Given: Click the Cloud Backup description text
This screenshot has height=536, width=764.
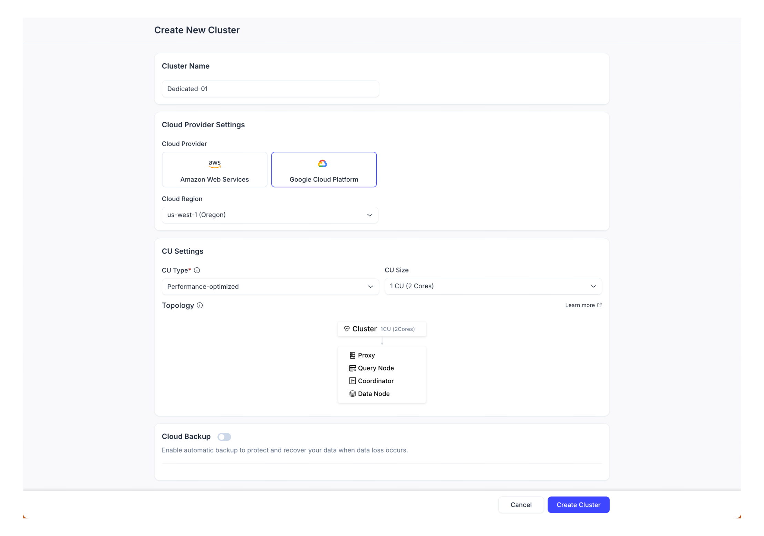Looking at the screenshot, I should coord(285,450).
